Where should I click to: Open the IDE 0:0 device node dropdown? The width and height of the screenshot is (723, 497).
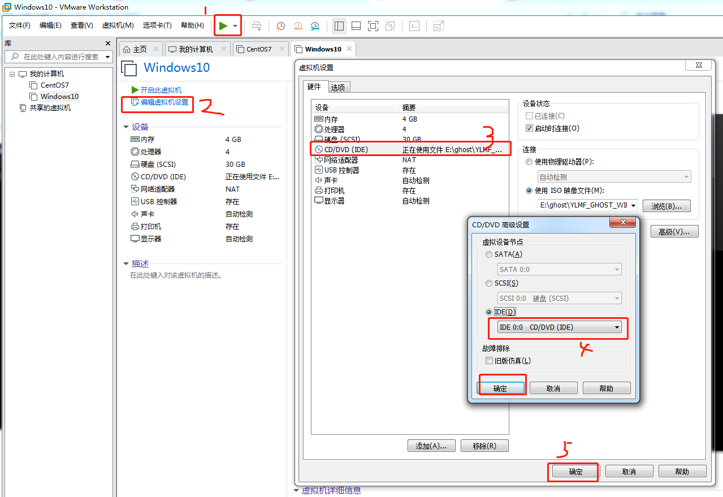pyautogui.click(x=617, y=327)
